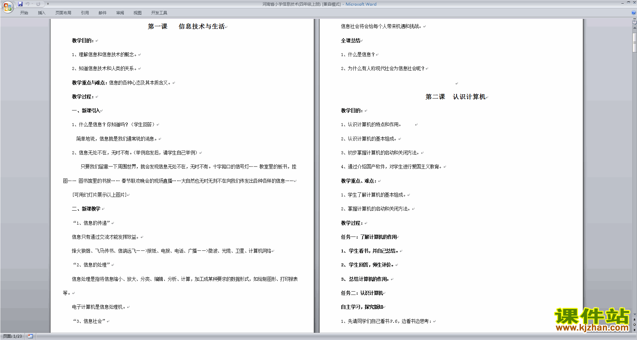Screen dimensions: 637x340
Task: Click the 页面: 1/23 status bar indicator
Action: tap(13, 336)
